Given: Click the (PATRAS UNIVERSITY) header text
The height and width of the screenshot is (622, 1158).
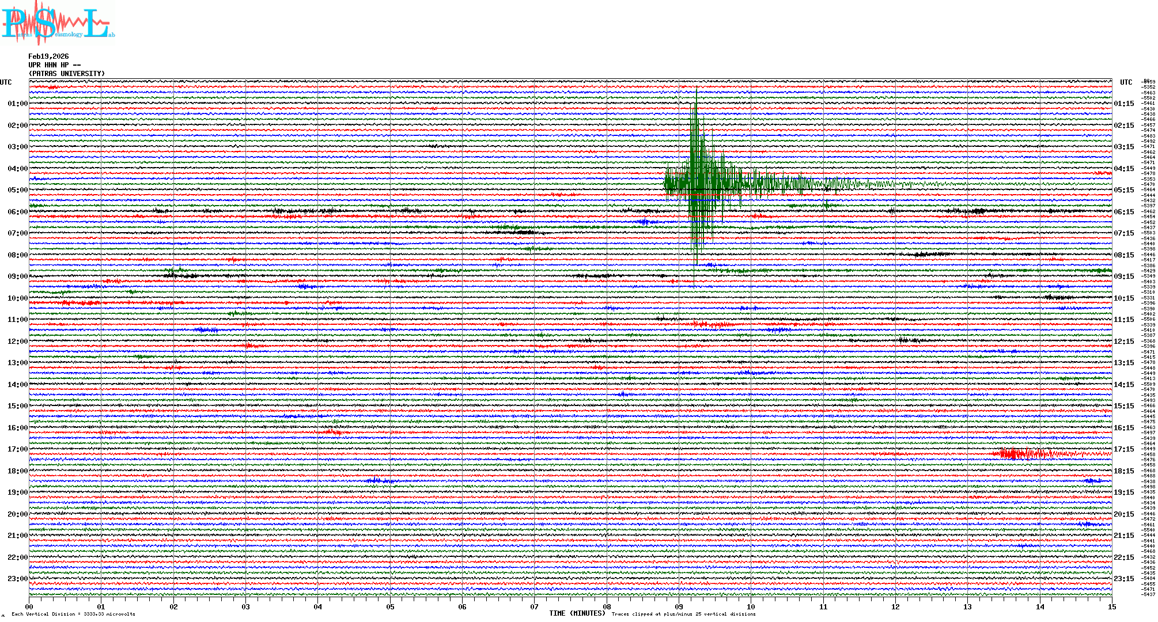Looking at the screenshot, I should 67,74.
